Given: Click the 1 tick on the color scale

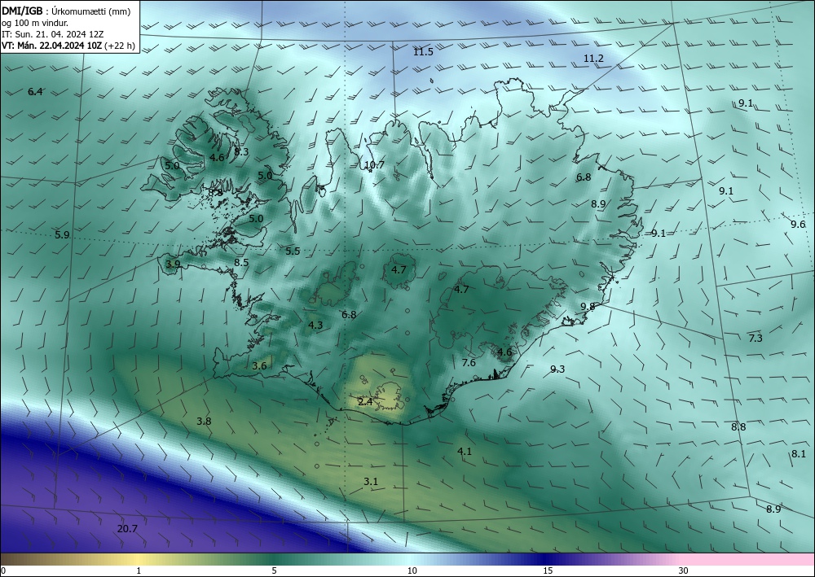Looking at the screenshot, I should coord(139,571).
